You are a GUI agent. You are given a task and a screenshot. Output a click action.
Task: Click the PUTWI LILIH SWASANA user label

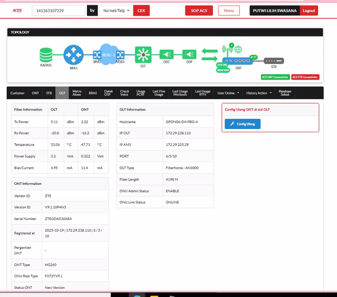(275, 11)
